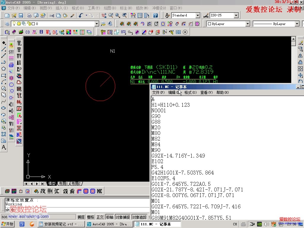Screen dimensions: 304x228
Task: Click the Windows 开始 start button
Action: click(x=7, y=224)
